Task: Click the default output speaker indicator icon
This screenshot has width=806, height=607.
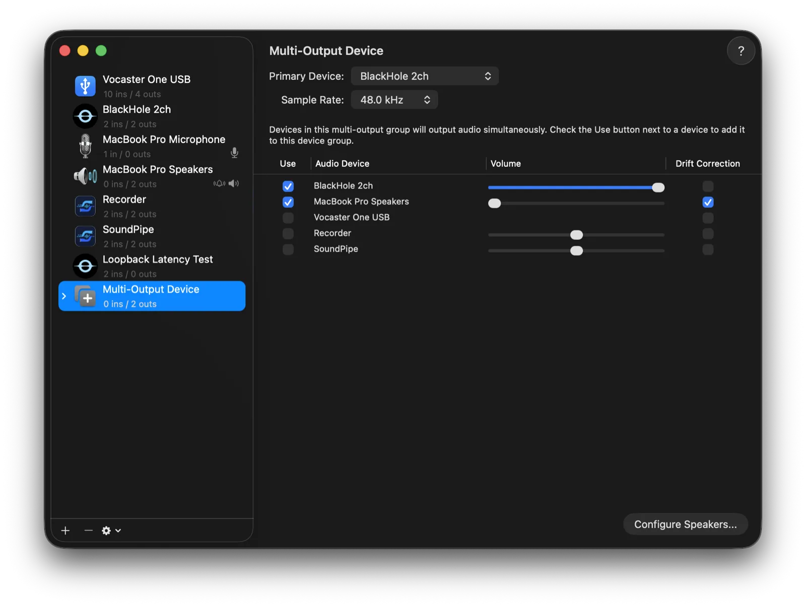Action: [x=233, y=183]
